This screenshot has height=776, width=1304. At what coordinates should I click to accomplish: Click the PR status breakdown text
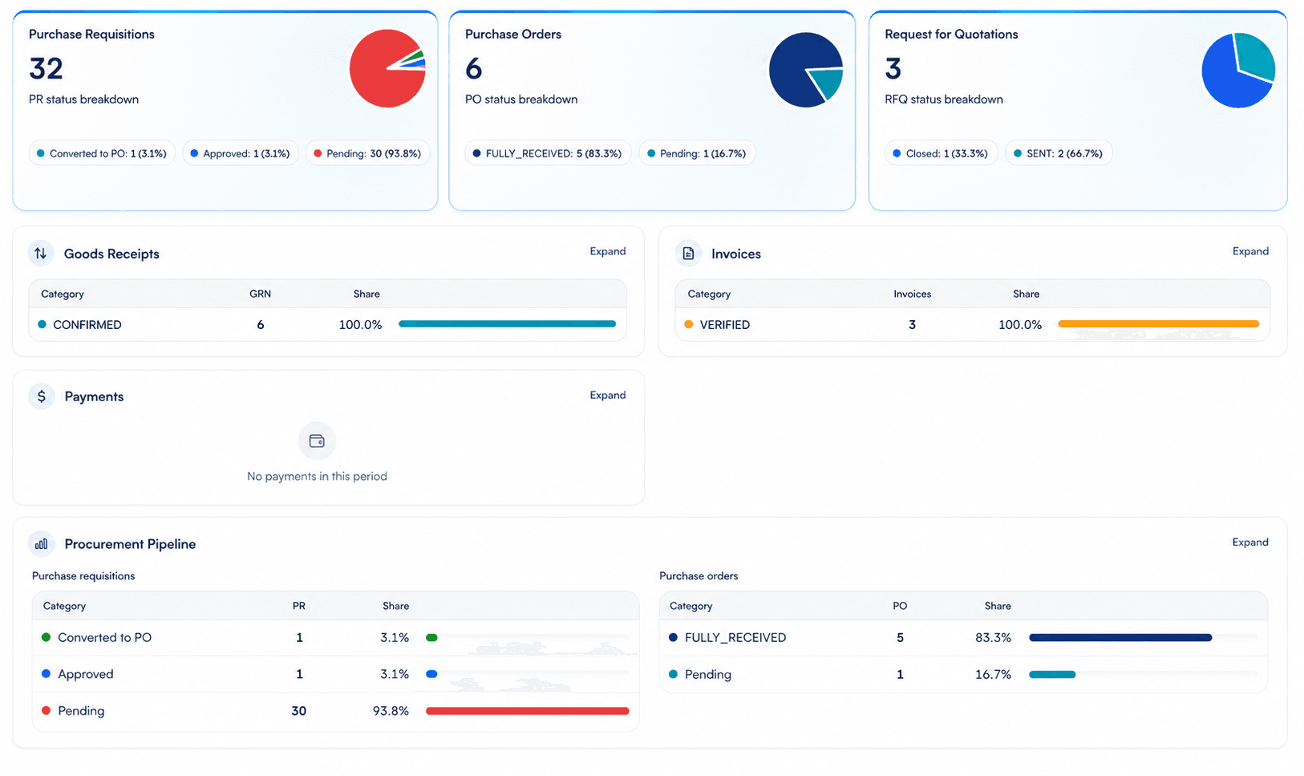tap(83, 100)
